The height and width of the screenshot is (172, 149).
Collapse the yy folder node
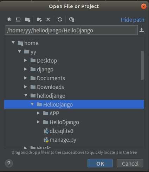[x=19, y=51]
